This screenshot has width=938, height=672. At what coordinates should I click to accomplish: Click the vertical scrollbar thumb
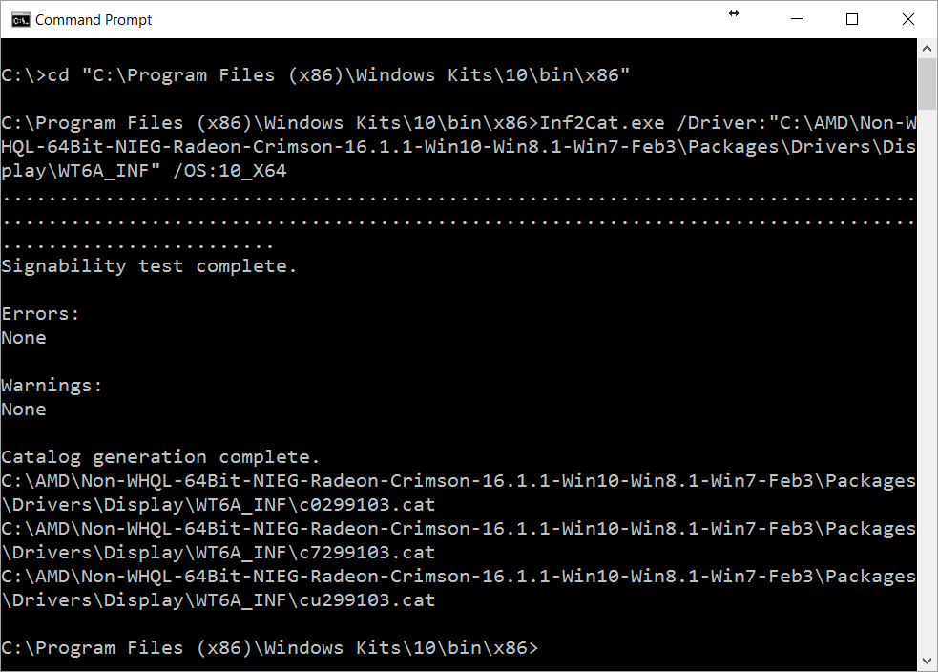pyautogui.click(x=927, y=84)
